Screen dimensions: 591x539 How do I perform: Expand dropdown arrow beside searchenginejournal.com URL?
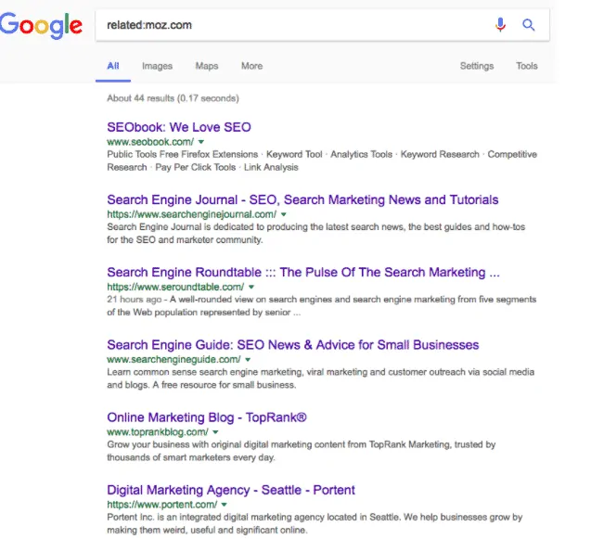[x=284, y=214]
